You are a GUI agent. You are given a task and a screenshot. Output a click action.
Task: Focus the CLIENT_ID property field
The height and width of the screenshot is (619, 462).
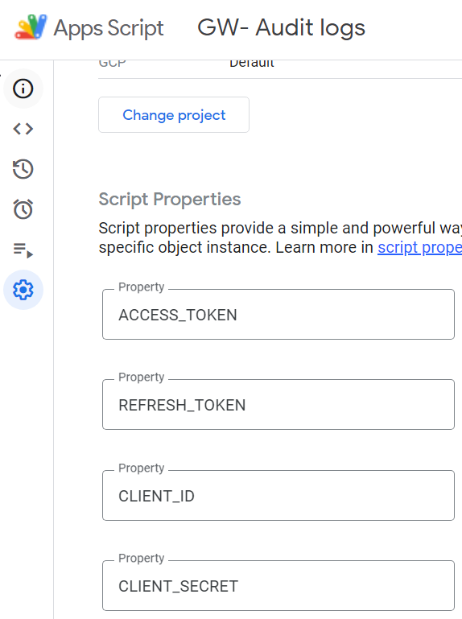278,495
